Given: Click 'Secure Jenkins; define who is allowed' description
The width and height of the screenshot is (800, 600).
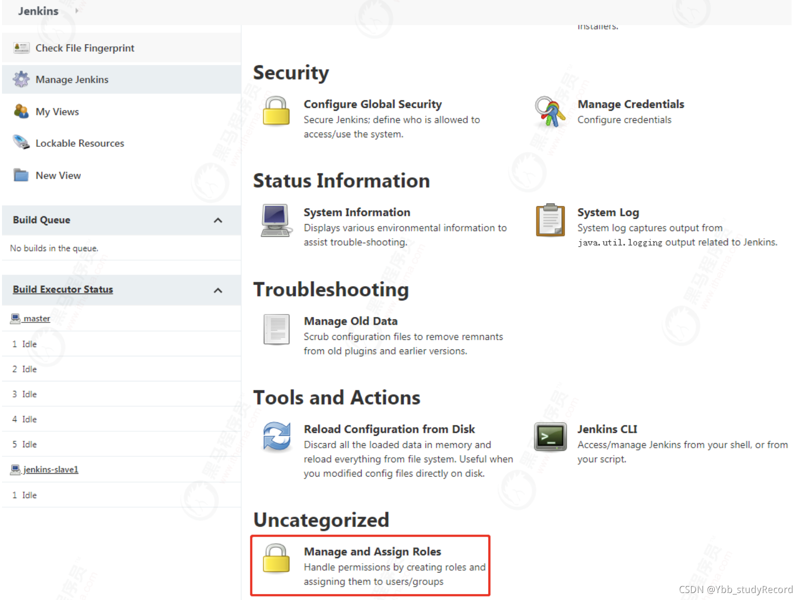Looking at the screenshot, I should click(x=392, y=127).
